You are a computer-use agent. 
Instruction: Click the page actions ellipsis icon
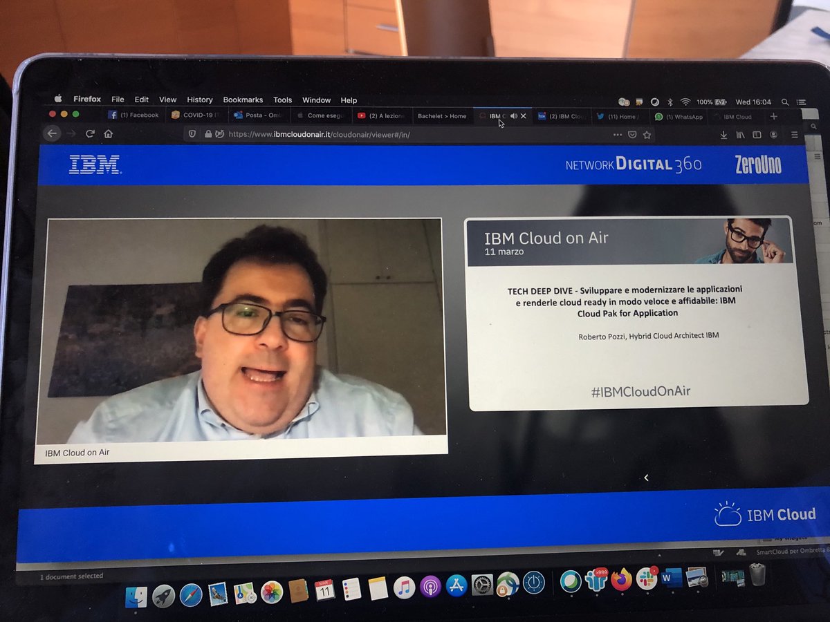point(618,135)
